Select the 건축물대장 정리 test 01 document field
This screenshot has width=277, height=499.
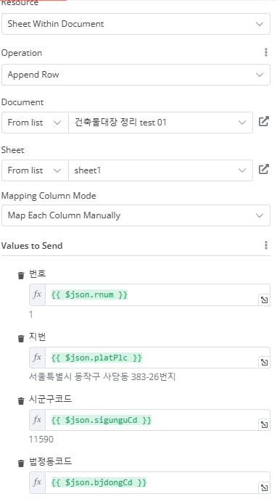160,123
